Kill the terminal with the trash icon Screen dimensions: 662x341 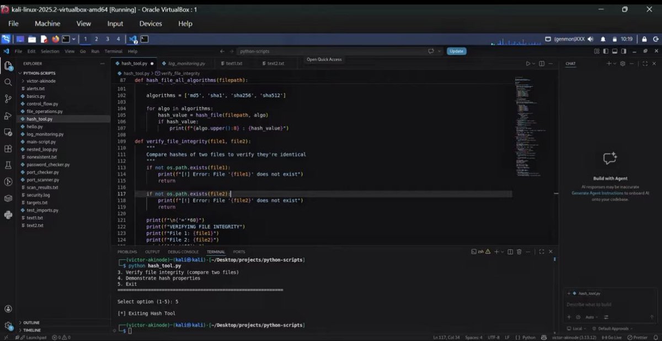coord(519,252)
